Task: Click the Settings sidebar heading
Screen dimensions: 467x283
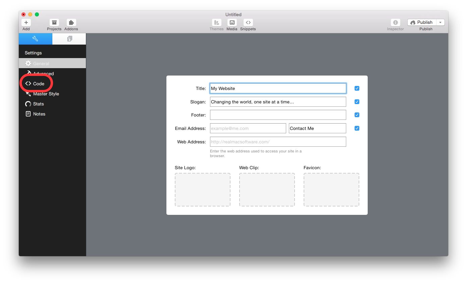Action: point(33,53)
